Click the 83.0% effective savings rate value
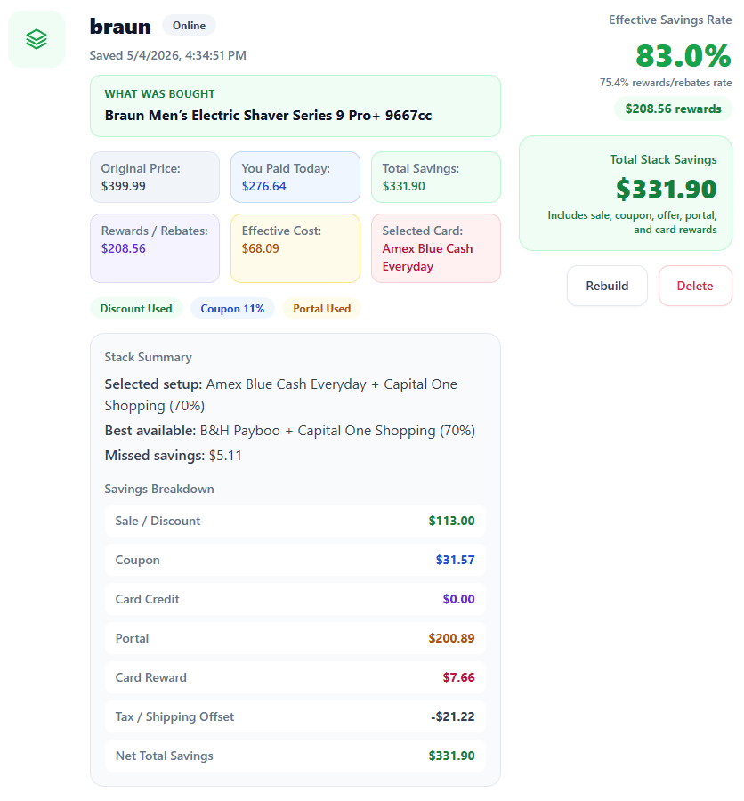 683,56
